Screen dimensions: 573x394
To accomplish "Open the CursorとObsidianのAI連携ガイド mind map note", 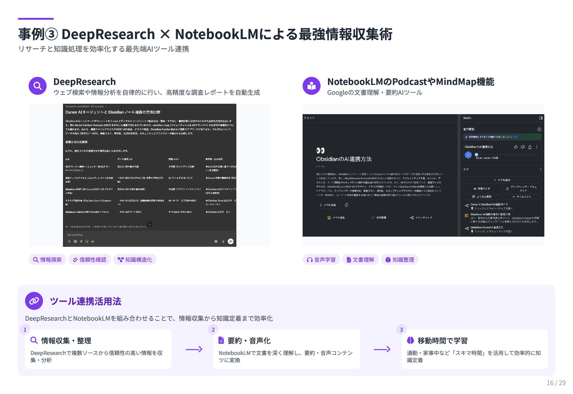I will coord(503,207).
